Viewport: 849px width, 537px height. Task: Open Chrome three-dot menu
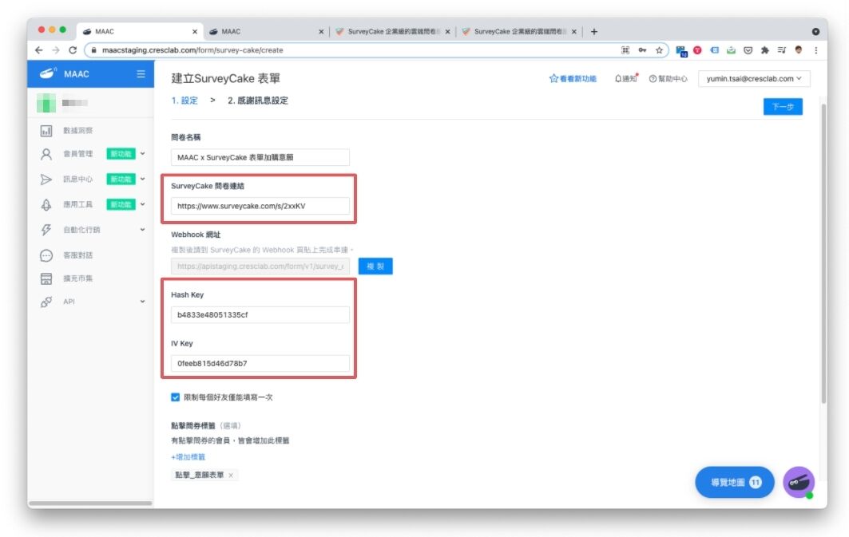pos(816,50)
